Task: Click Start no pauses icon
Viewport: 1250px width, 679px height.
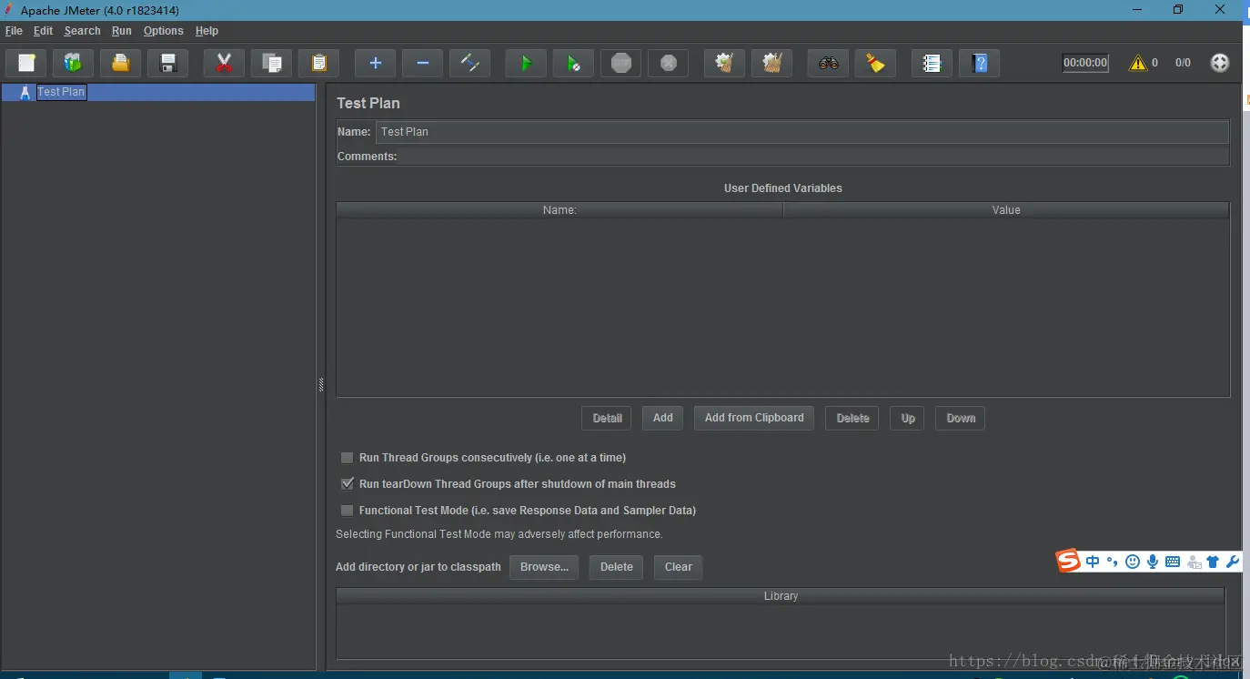Action: (573, 63)
